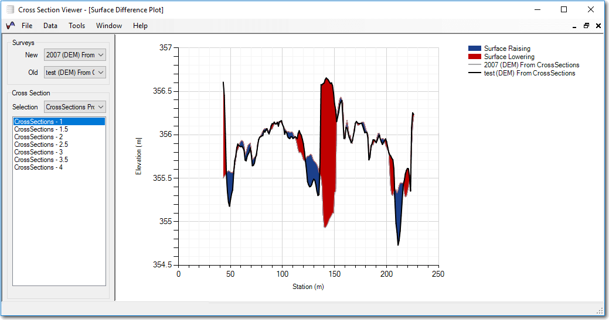
Task: Close the inner Surface Difference Plot window
Action: point(598,26)
